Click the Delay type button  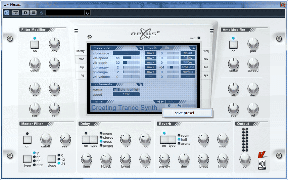pos(94,140)
